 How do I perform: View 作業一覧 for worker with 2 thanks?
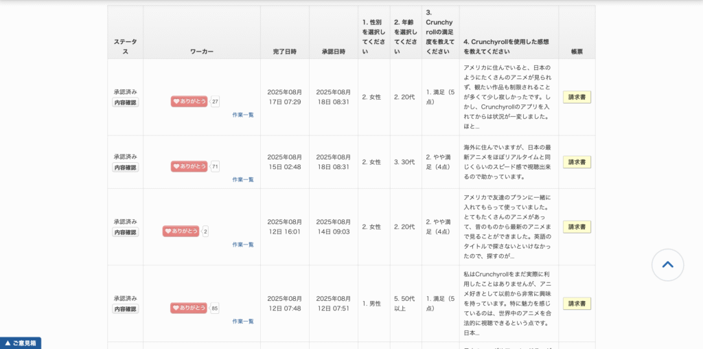(242, 245)
